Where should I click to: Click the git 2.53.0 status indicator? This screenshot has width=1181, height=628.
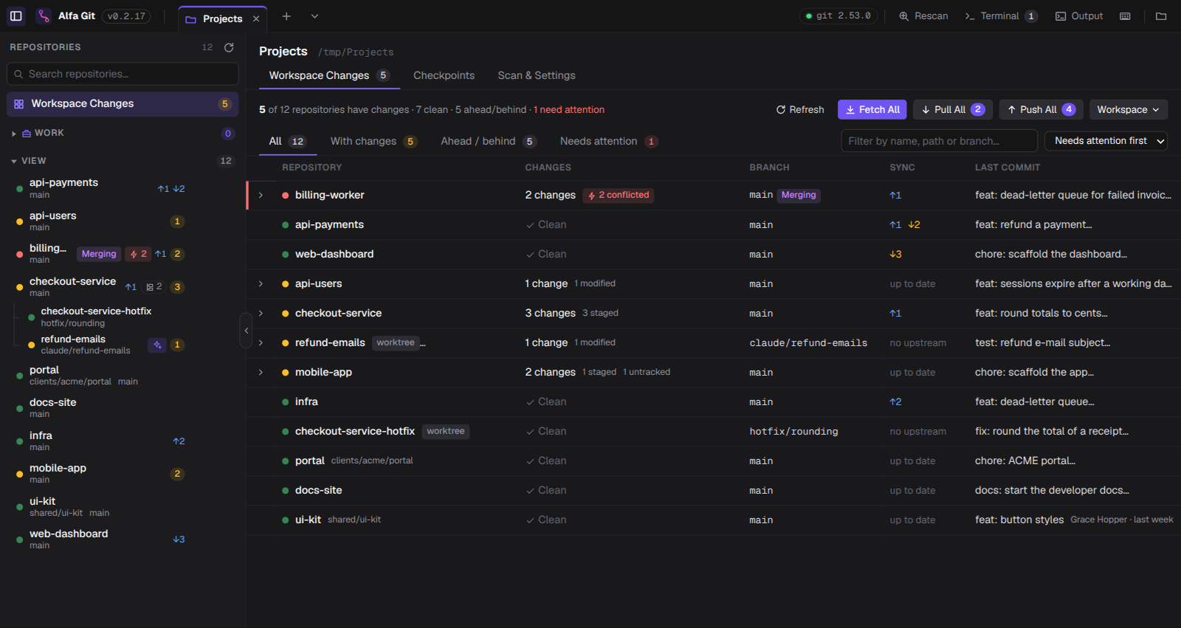[x=839, y=16]
